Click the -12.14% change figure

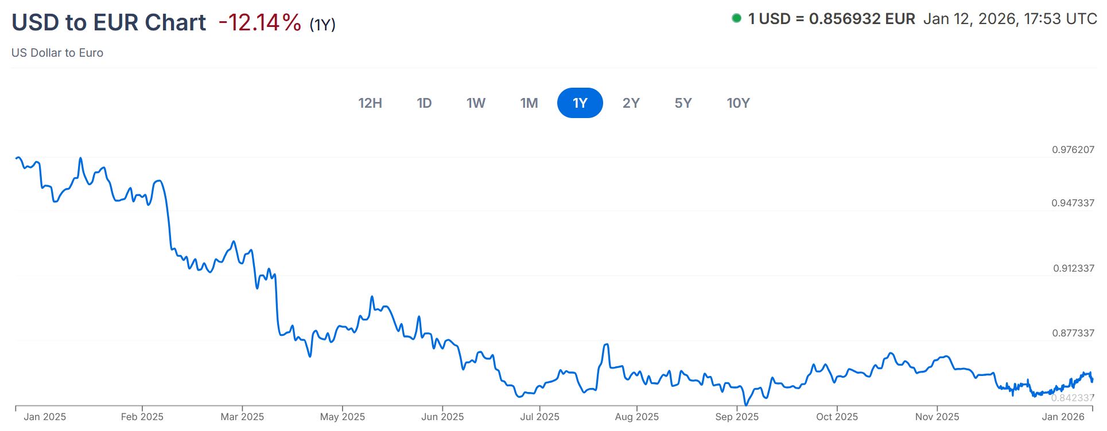pyautogui.click(x=260, y=22)
